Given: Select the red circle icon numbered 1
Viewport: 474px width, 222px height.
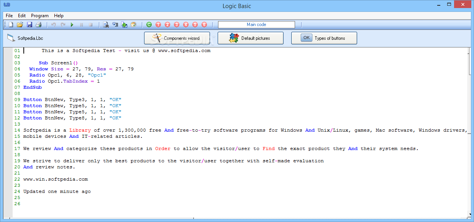Looking at the screenshot, I should [158, 24].
